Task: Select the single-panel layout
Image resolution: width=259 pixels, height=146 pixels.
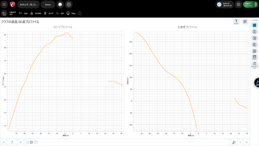Action: pos(254,25)
